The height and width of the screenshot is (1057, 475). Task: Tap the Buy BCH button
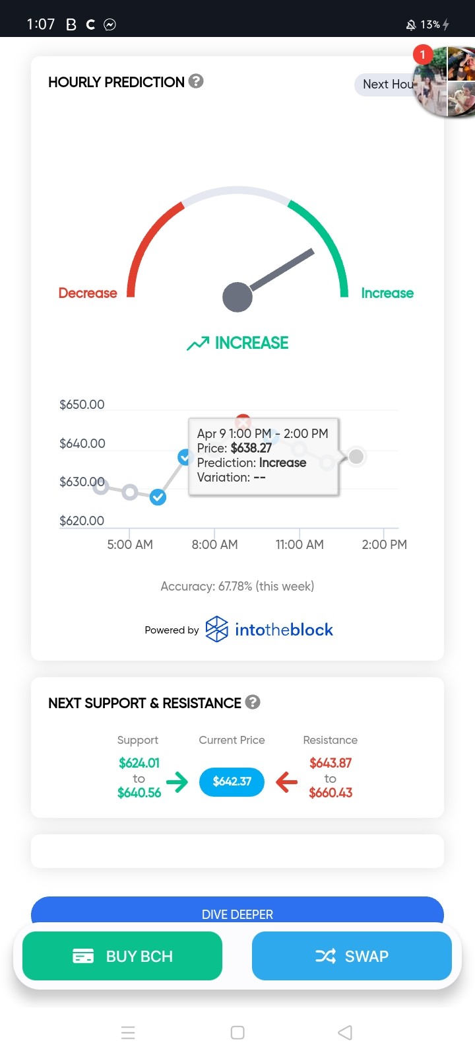point(122,956)
